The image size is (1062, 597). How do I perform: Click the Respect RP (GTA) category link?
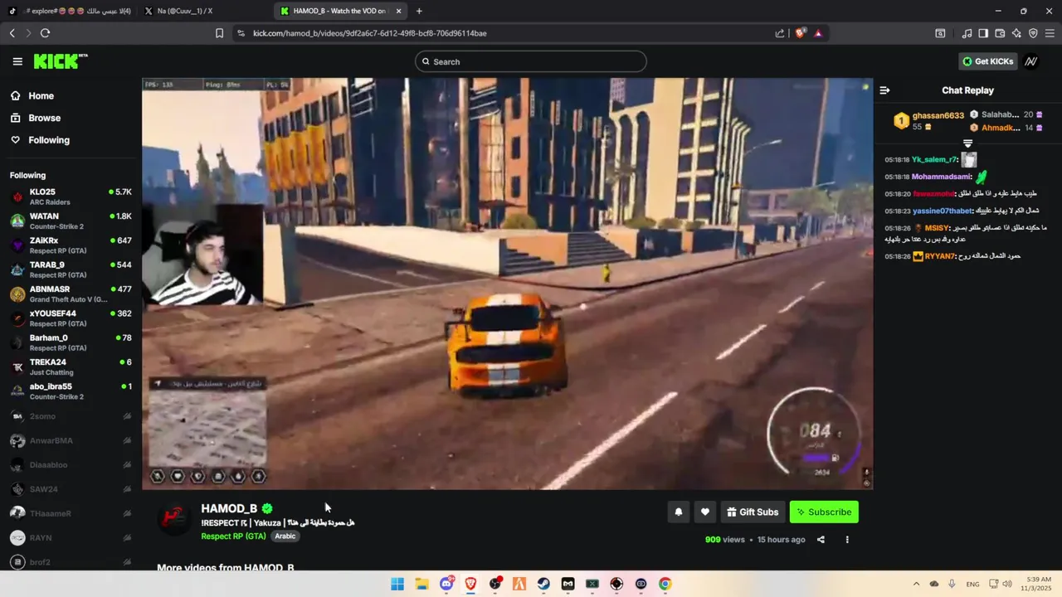point(233,536)
